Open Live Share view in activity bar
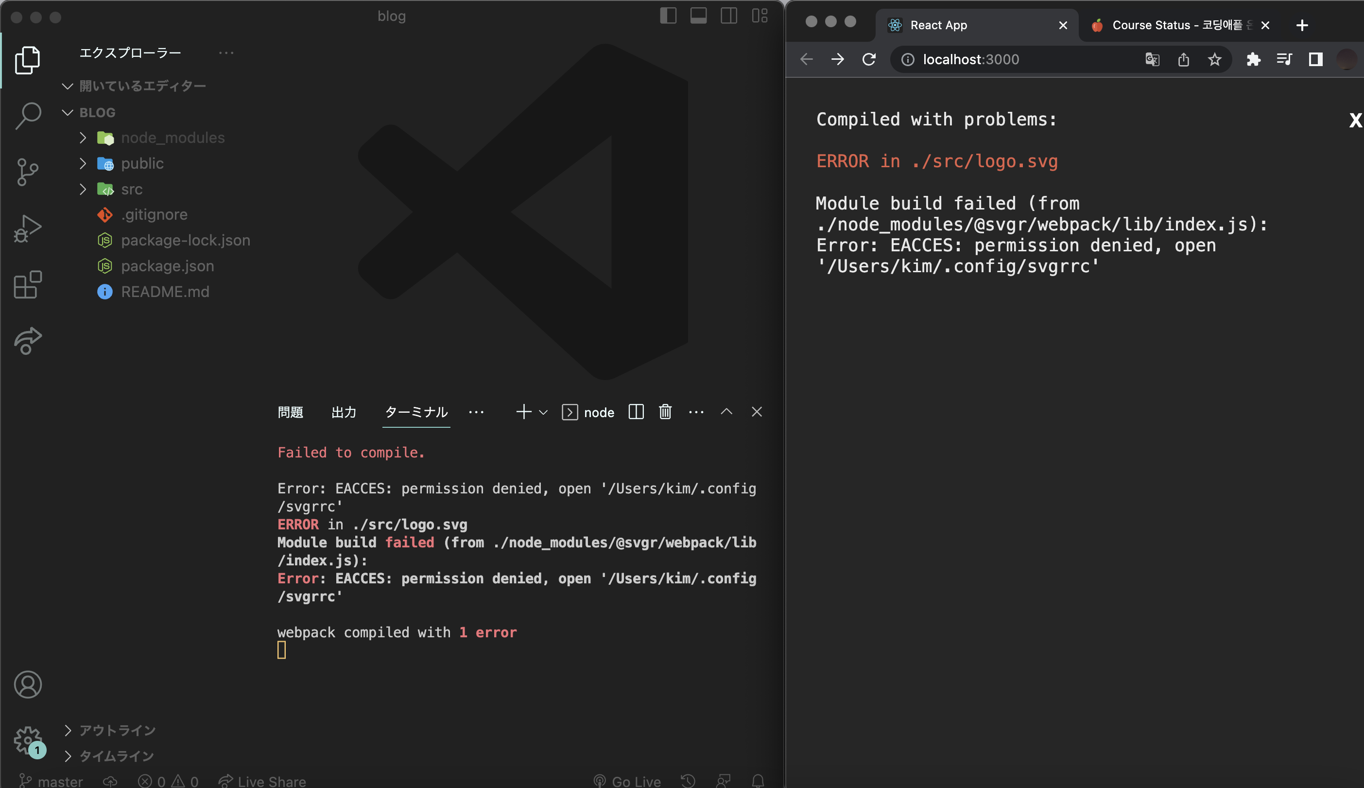Viewport: 1364px width, 788px height. pos(28,341)
